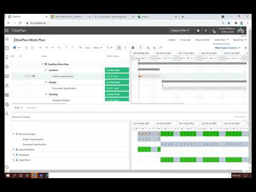Open the help question mark icon

206,31
